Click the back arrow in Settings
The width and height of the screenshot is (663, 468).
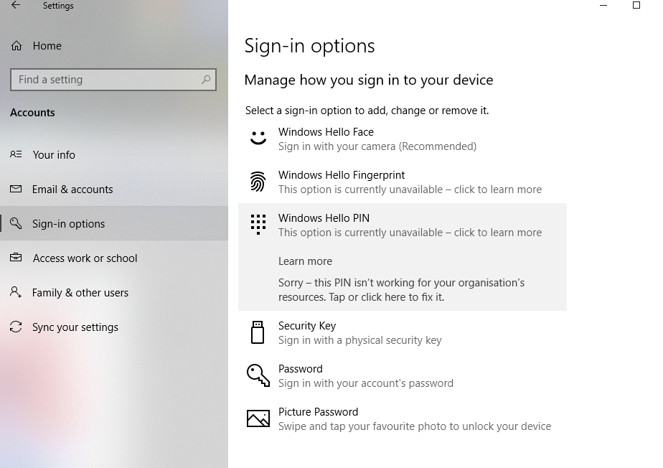[x=16, y=5]
